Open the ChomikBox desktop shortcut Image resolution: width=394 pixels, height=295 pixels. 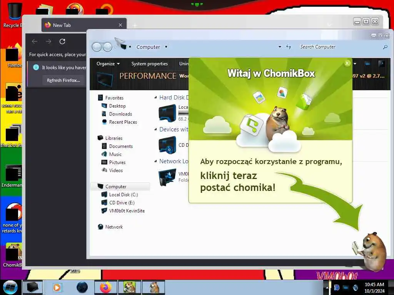tap(13, 255)
